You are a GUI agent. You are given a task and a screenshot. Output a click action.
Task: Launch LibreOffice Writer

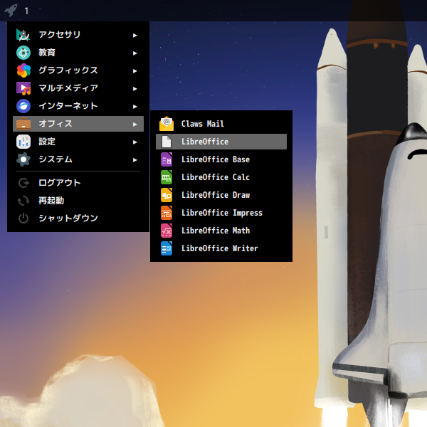[221, 248]
